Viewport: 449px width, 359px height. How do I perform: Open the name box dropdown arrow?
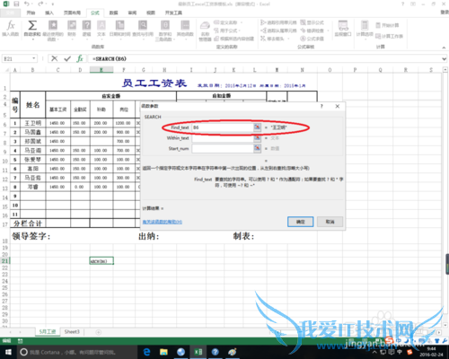click(34, 58)
